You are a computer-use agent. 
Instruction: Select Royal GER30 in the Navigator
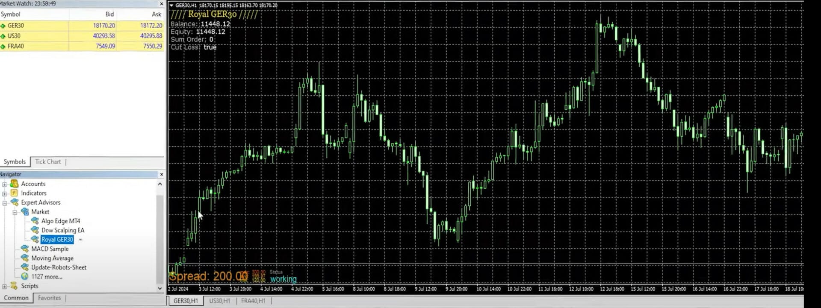pyautogui.click(x=57, y=240)
